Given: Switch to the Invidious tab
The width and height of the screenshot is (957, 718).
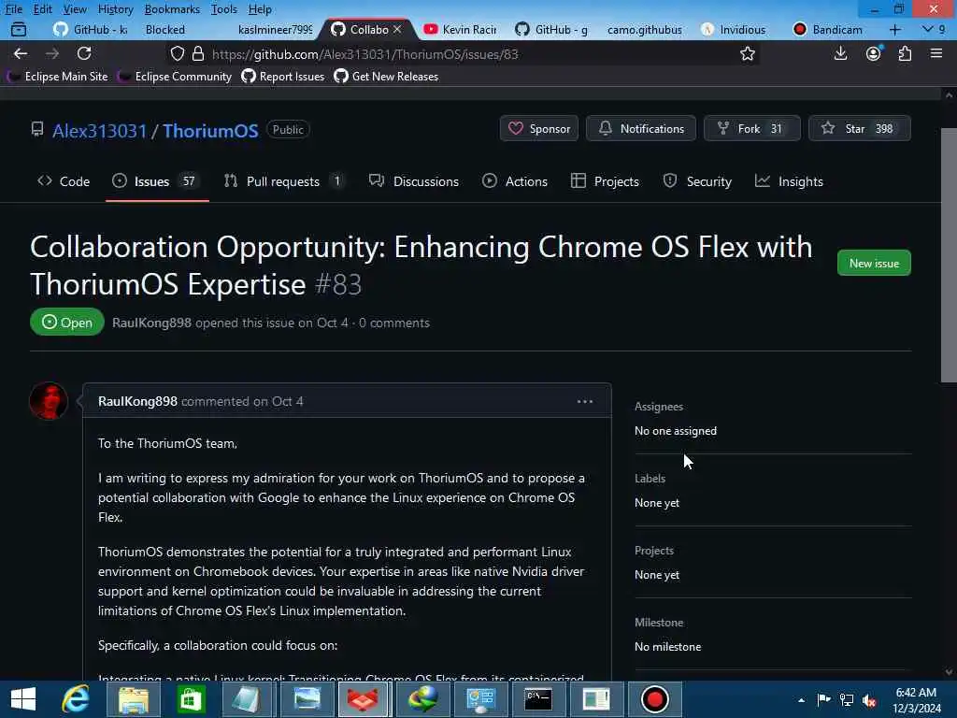Looking at the screenshot, I should pyautogui.click(x=735, y=29).
